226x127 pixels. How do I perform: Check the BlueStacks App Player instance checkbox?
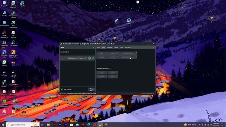pos(66,58)
